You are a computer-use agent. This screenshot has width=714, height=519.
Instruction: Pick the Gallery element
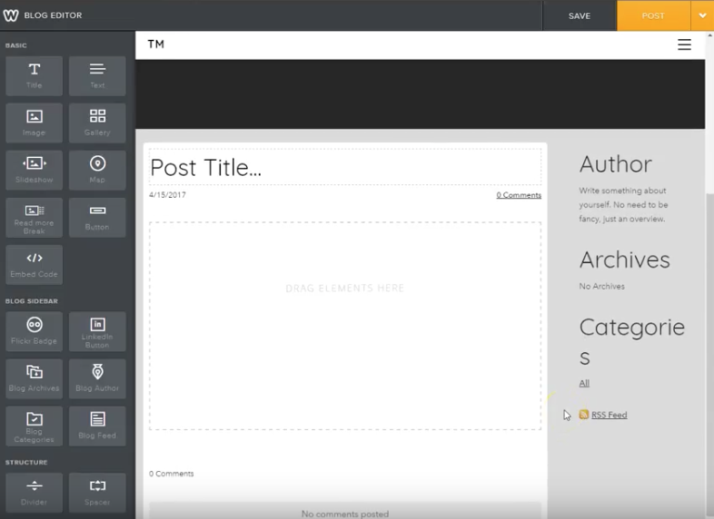97,122
